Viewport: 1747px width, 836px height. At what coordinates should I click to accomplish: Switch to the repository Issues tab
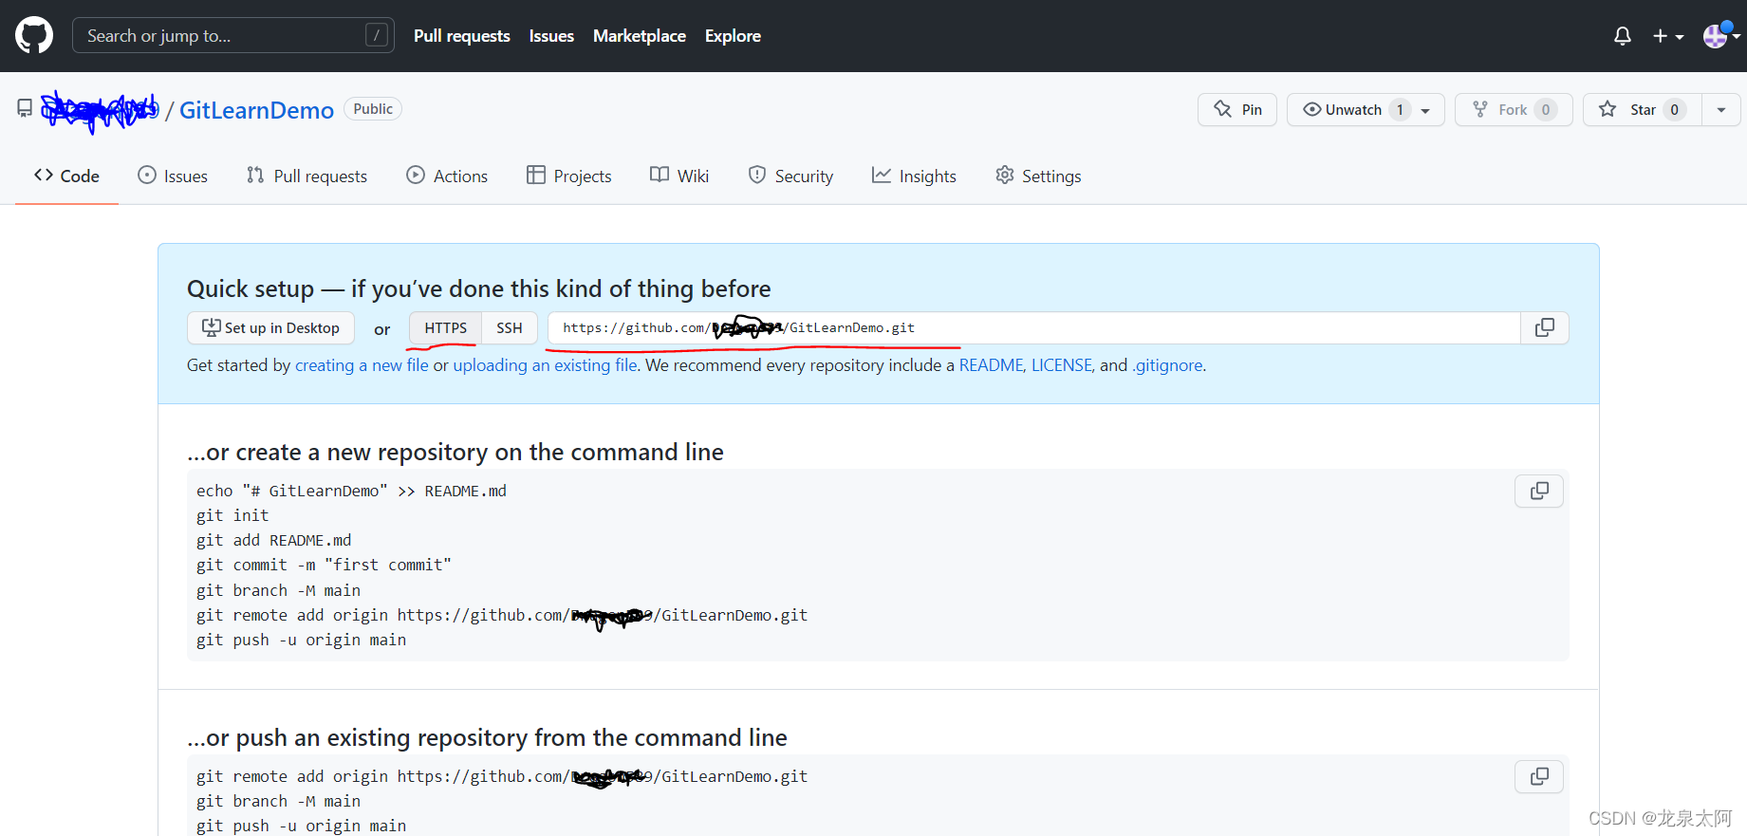[173, 176]
